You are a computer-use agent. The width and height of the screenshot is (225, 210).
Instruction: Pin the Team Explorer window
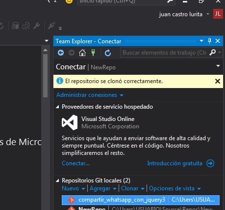pyautogui.click(x=209, y=41)
